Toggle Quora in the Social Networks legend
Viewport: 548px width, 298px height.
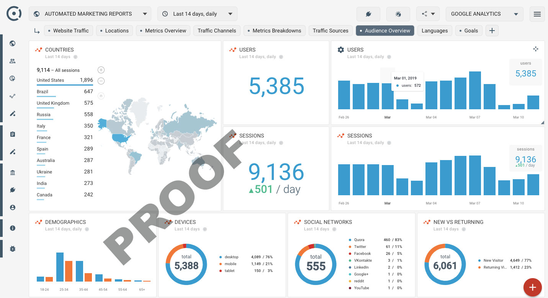[x=359, y=240]
